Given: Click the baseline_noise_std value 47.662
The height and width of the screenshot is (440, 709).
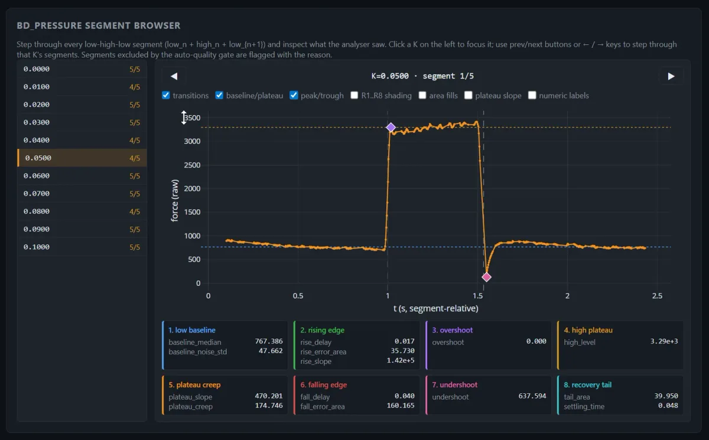Looking at the screenshot, I should click(271, 351).
